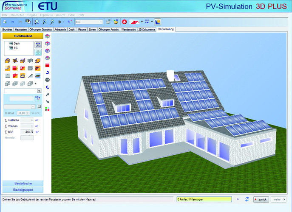Click the stairs component icon in palette
Viewport: 292px width, 212px height.
coord(30,75)
